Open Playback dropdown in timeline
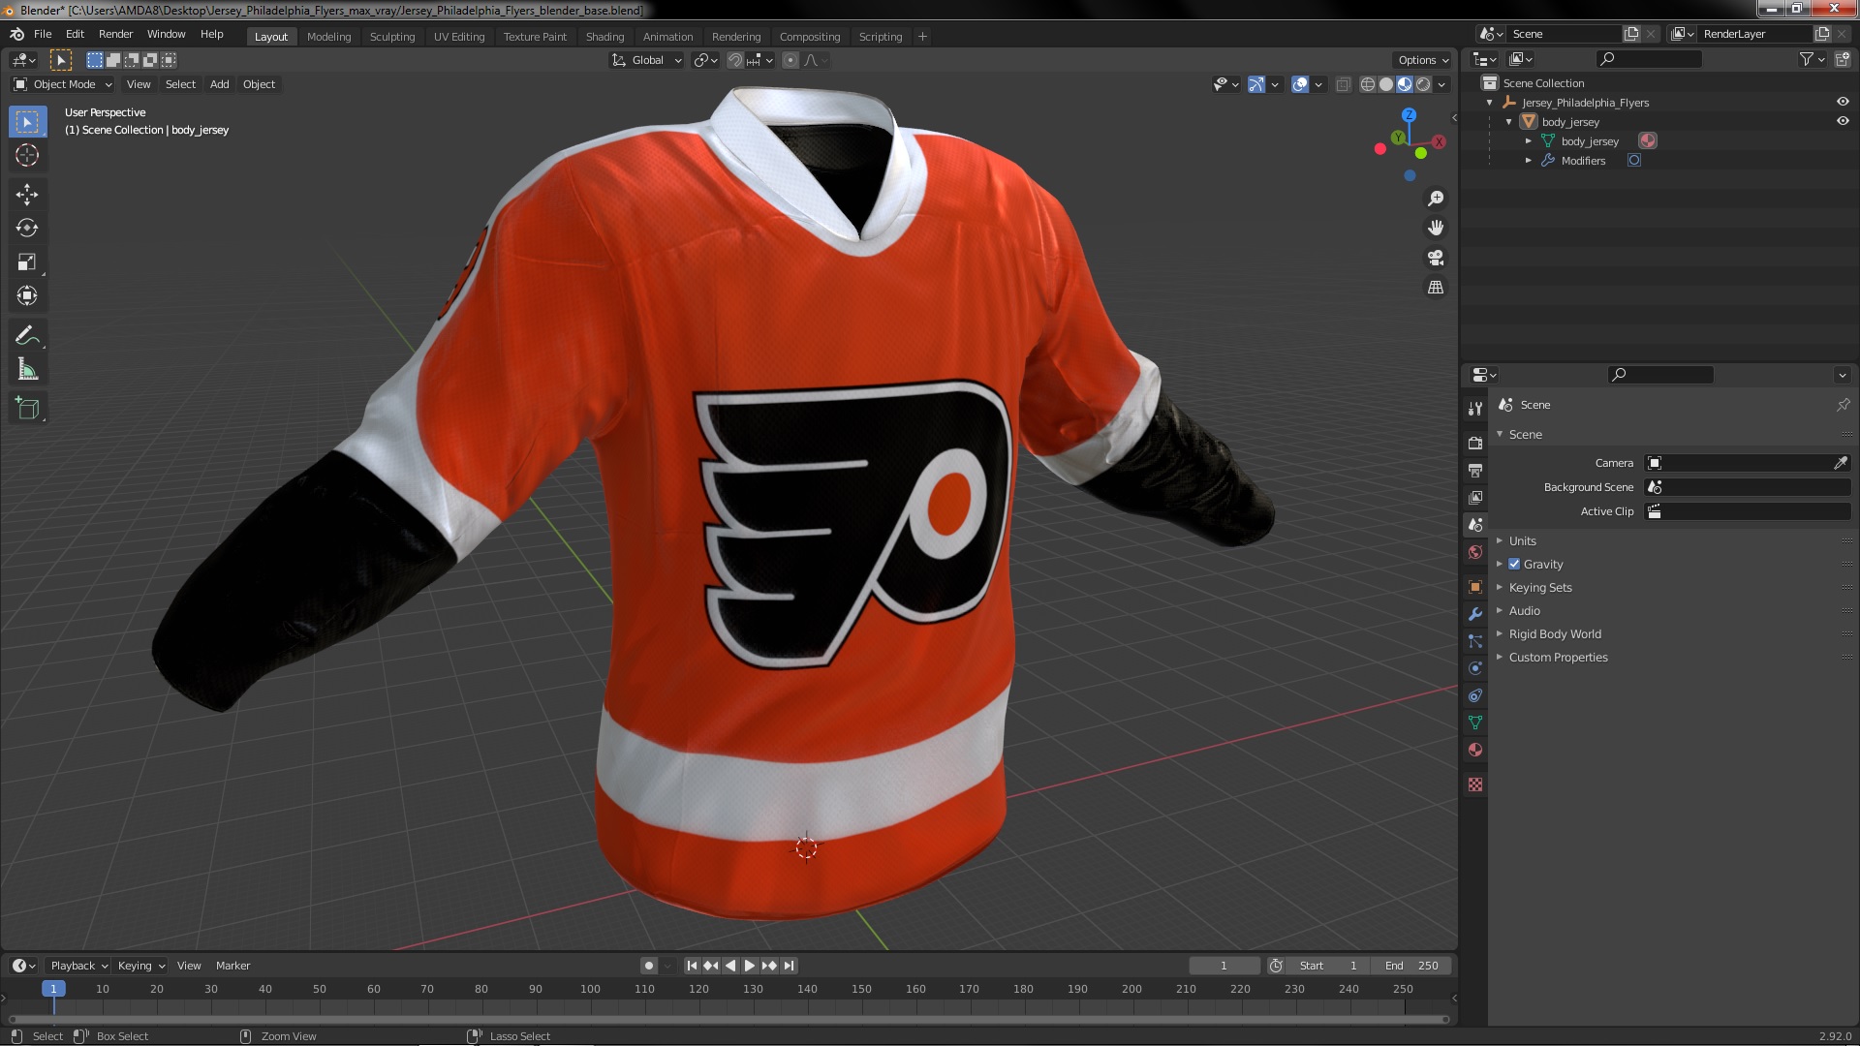Screen dimensions: 1860x1046 (x=77, y=966)
